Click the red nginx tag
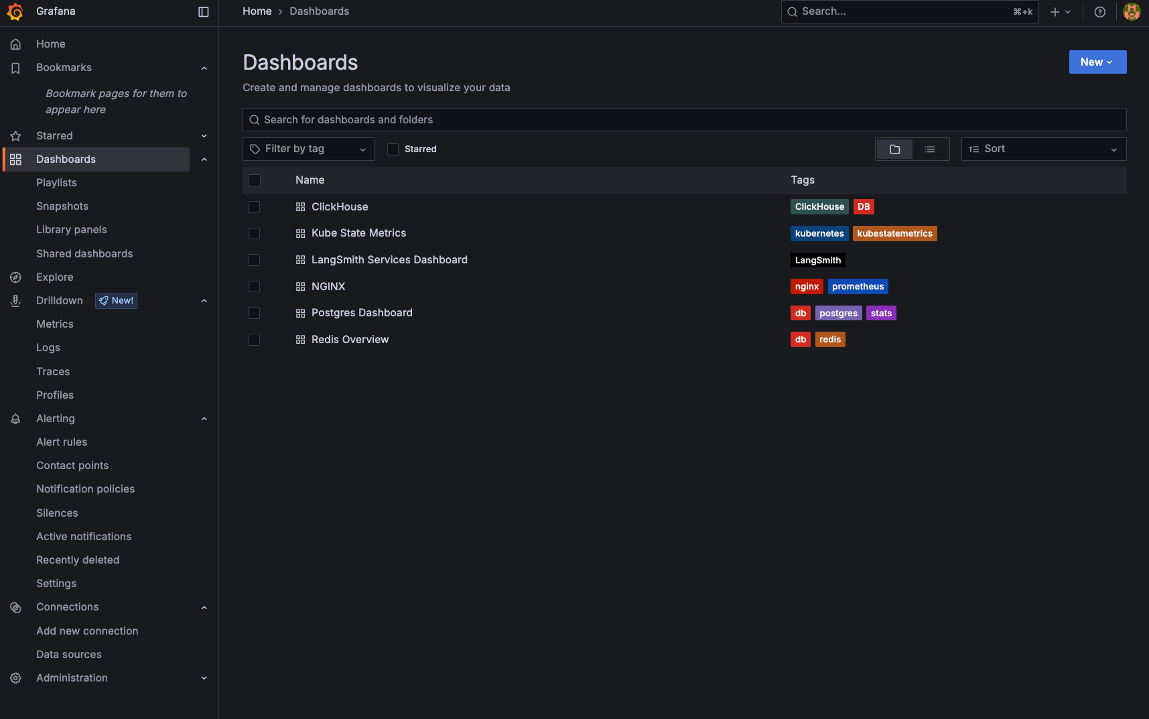Screen dimensions: 1149x719 pyautogui.click(x=807, y=287)
